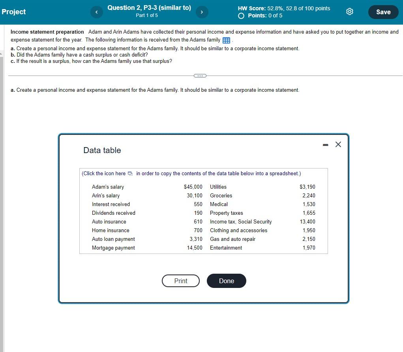Open the Project link in the top bar
Viewport: 403px width, 352px height.
[14, 11]
